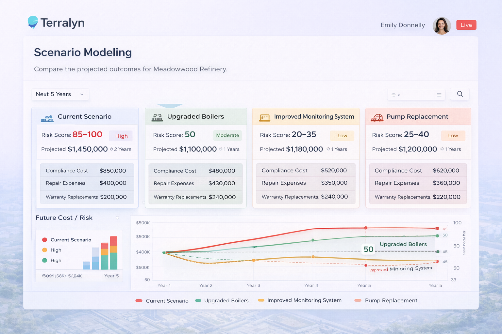This screenshot has height=334, width=502.
Task: Select the Upgraded Boilers scenario header
Action: point(195,117)
